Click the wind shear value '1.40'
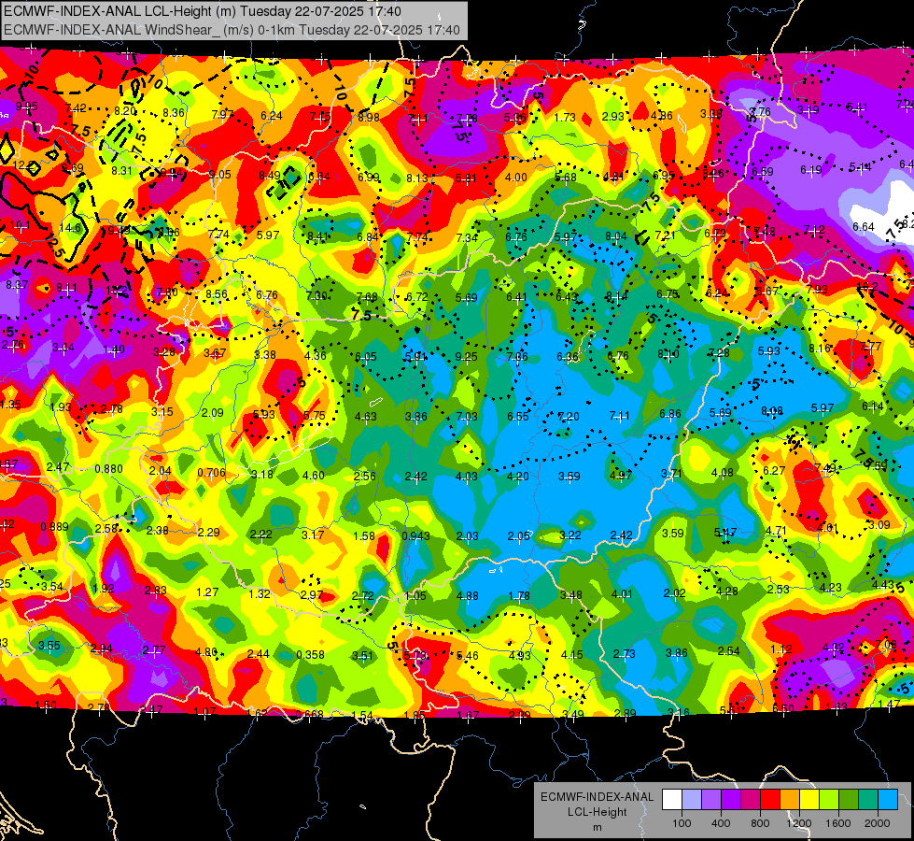Image resolution: width=914 pixels, height=841 pixels. pos(114,349)
